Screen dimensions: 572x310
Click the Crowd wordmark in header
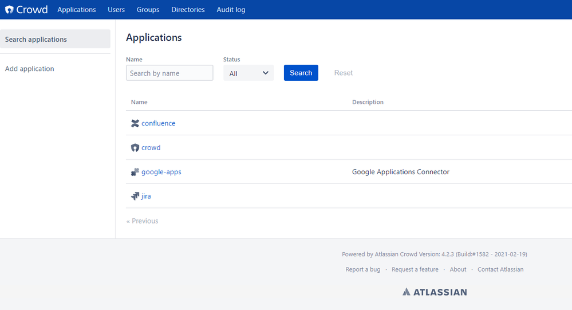point(31,10)
